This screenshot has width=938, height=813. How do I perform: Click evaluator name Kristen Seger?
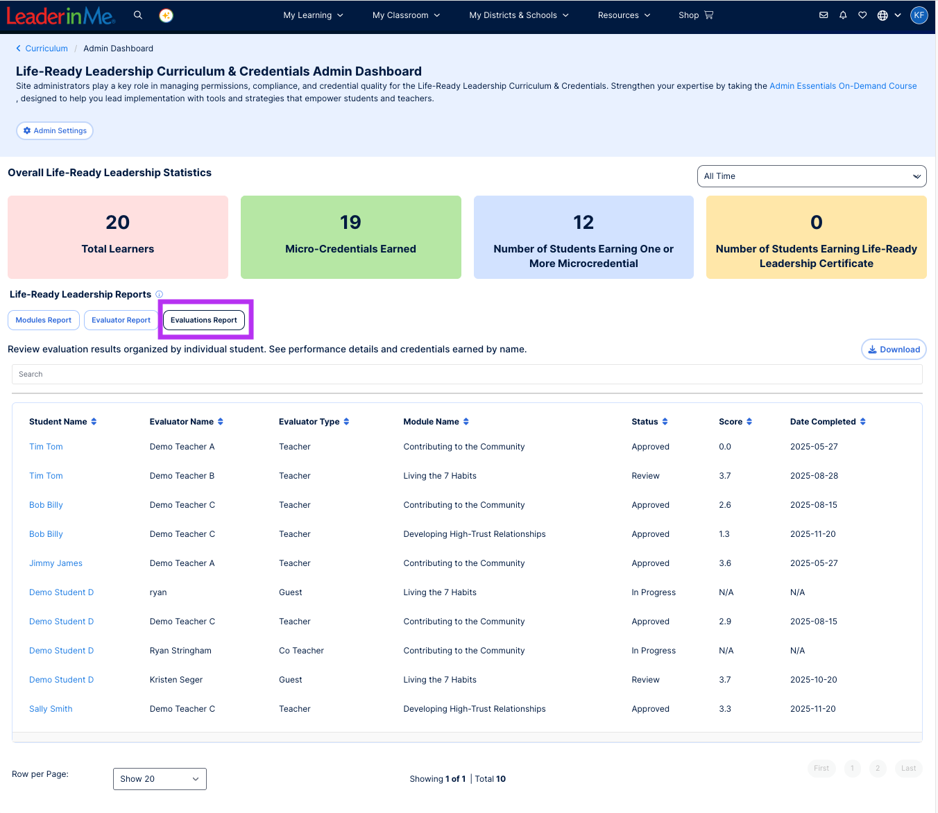coord(176,680)
